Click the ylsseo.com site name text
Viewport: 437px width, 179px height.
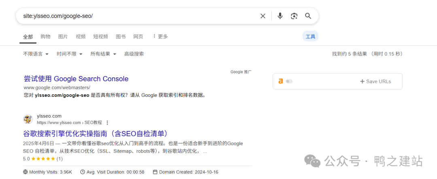49,116
